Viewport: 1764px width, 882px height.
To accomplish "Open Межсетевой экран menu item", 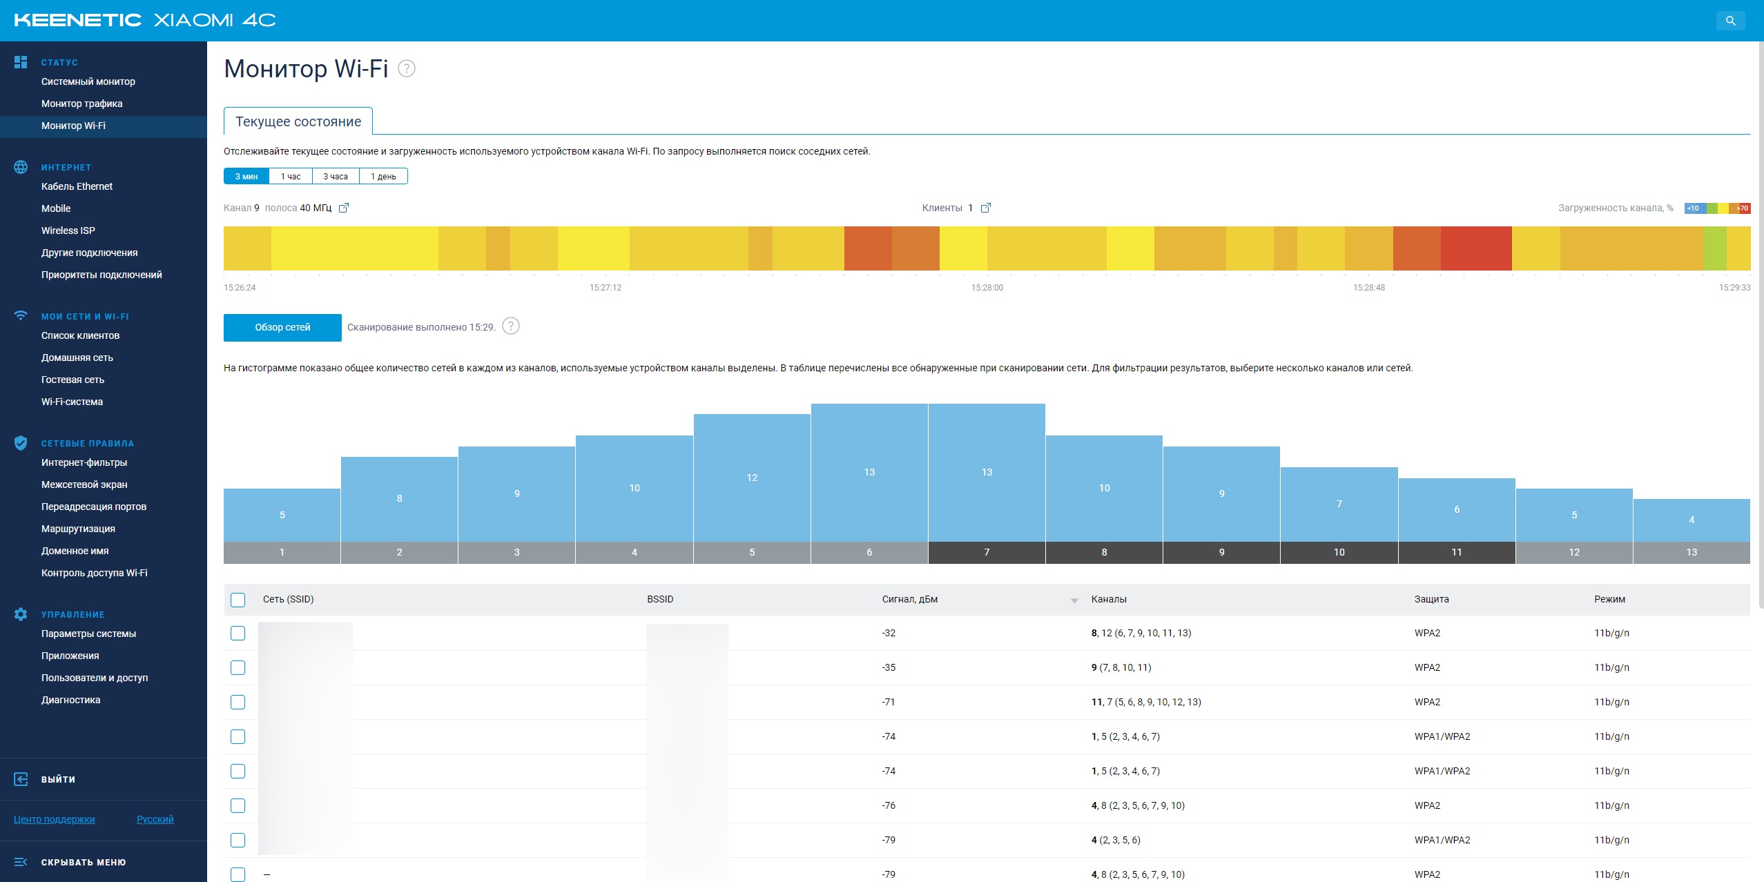I will click(x=84, y=484).
